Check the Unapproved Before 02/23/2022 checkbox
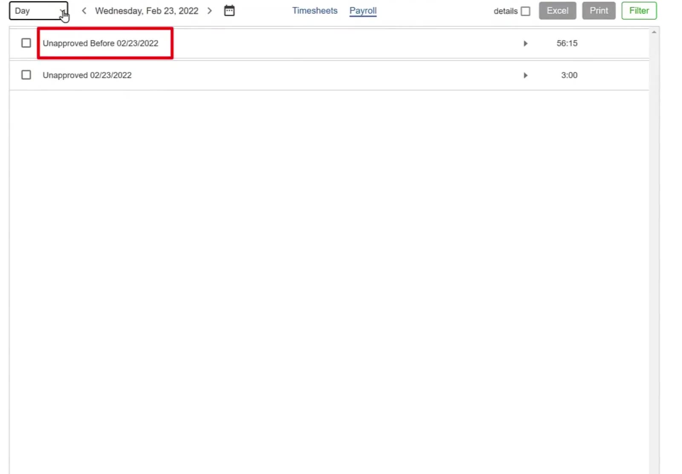The image size is (682, 474). (x=26, y=43)
